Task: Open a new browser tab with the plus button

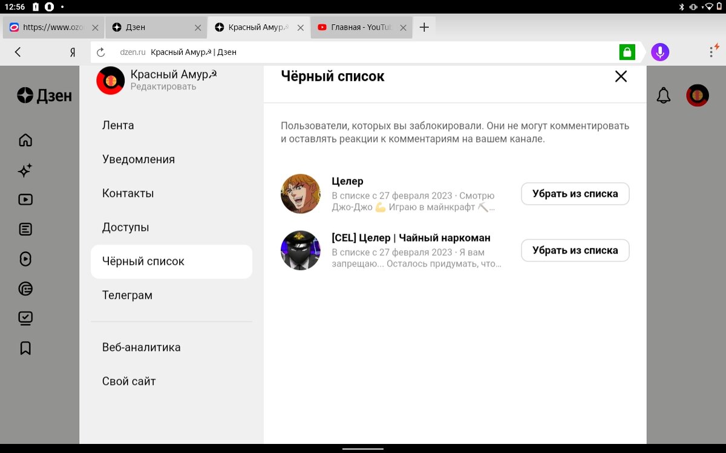Action: tap(423, 27)
